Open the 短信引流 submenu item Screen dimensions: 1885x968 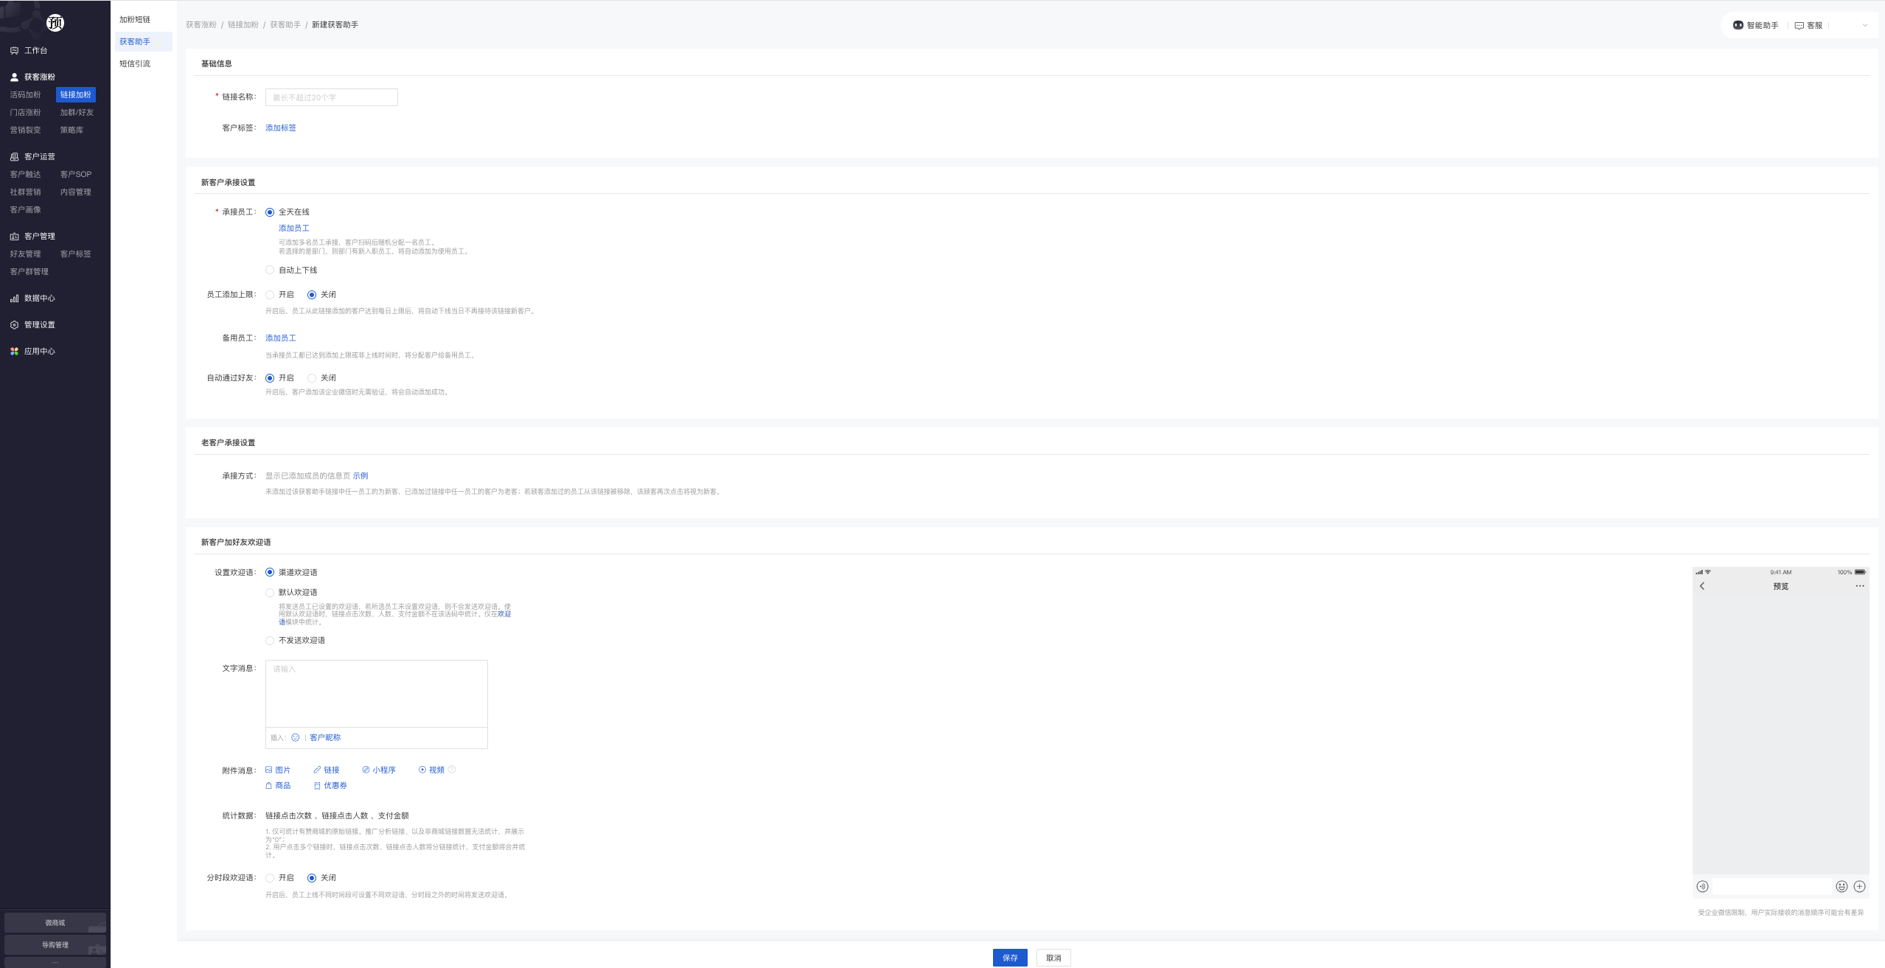click(x=135, y=64)
